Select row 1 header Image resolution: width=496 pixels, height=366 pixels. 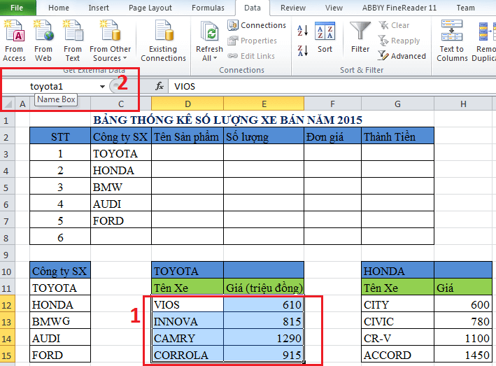point(6,120)
